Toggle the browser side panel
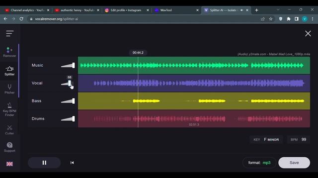318x178 pixels. pyautogui.click(x=297, y=19)
